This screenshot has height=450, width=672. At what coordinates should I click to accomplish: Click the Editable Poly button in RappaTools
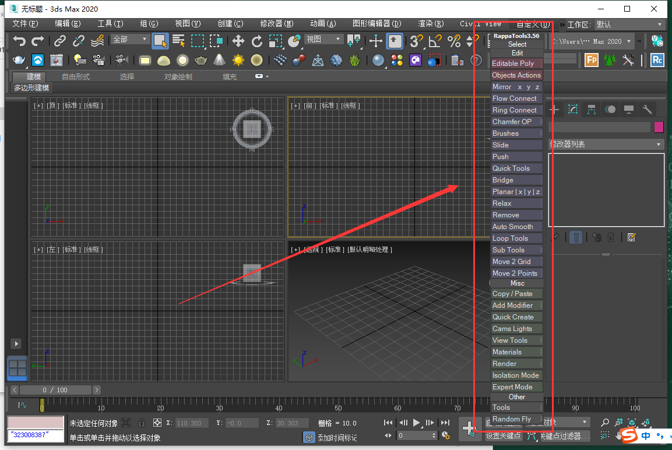pyautogui.click(x=517, y=64)
